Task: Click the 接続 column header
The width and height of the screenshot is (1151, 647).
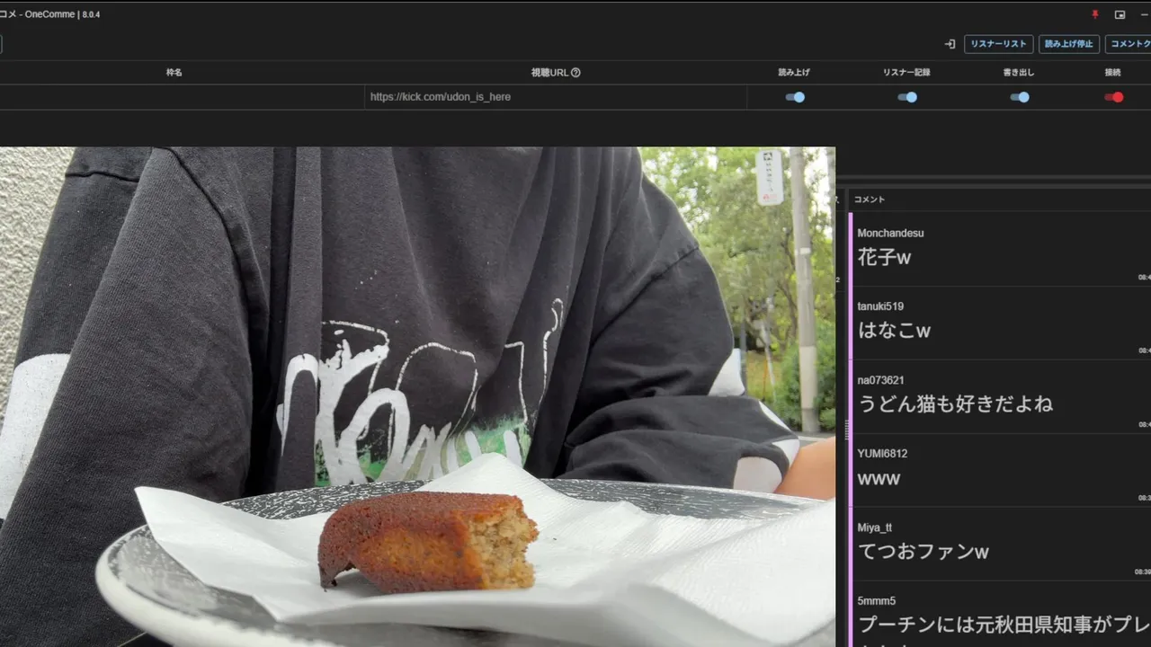Action: point(1113,73)
